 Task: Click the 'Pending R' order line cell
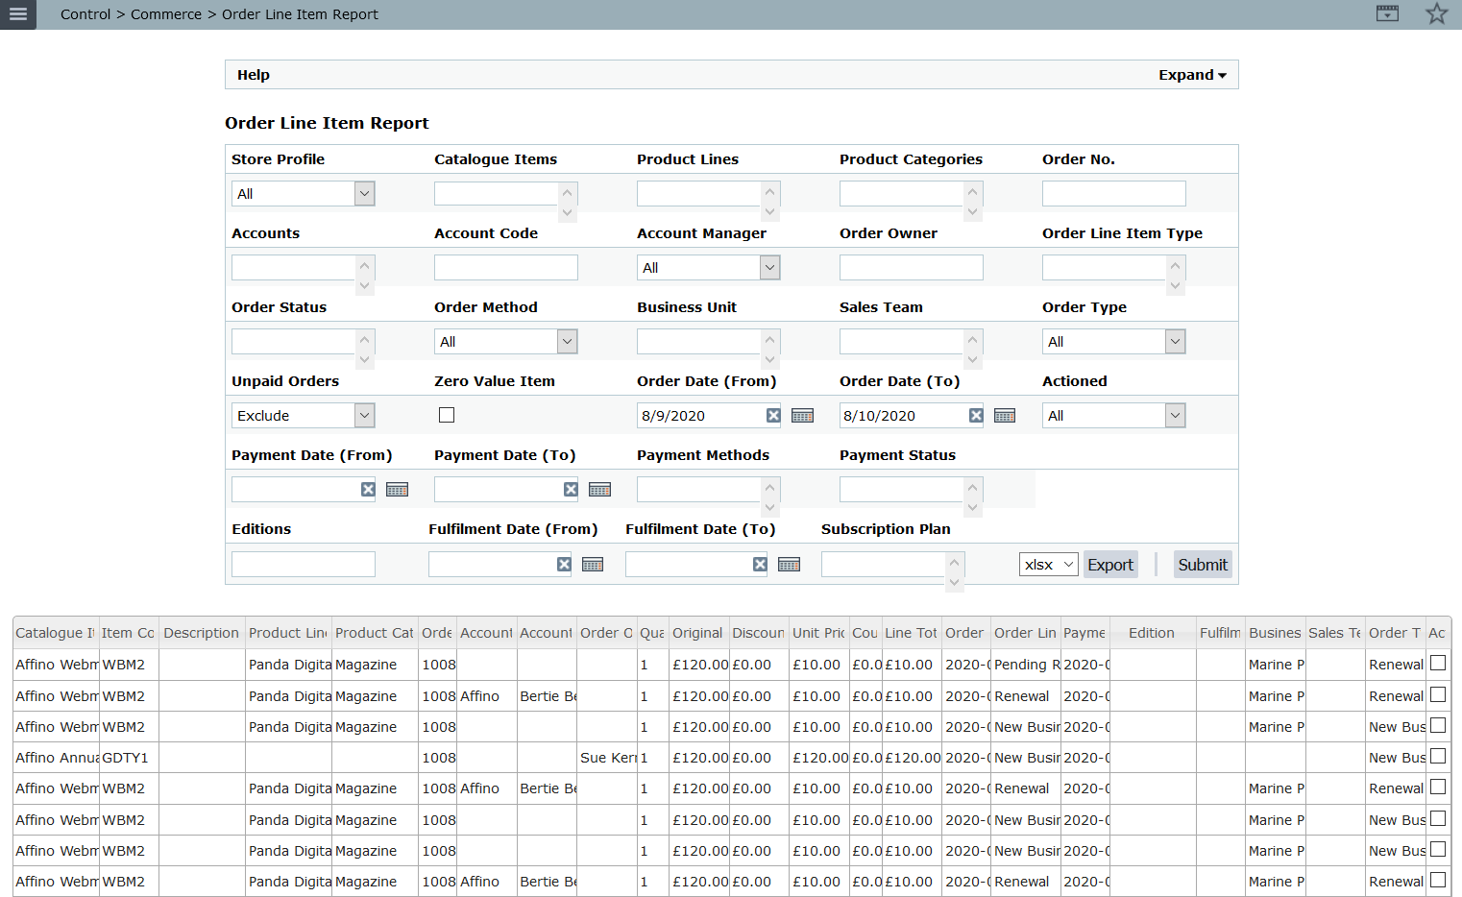(1026, 665)
